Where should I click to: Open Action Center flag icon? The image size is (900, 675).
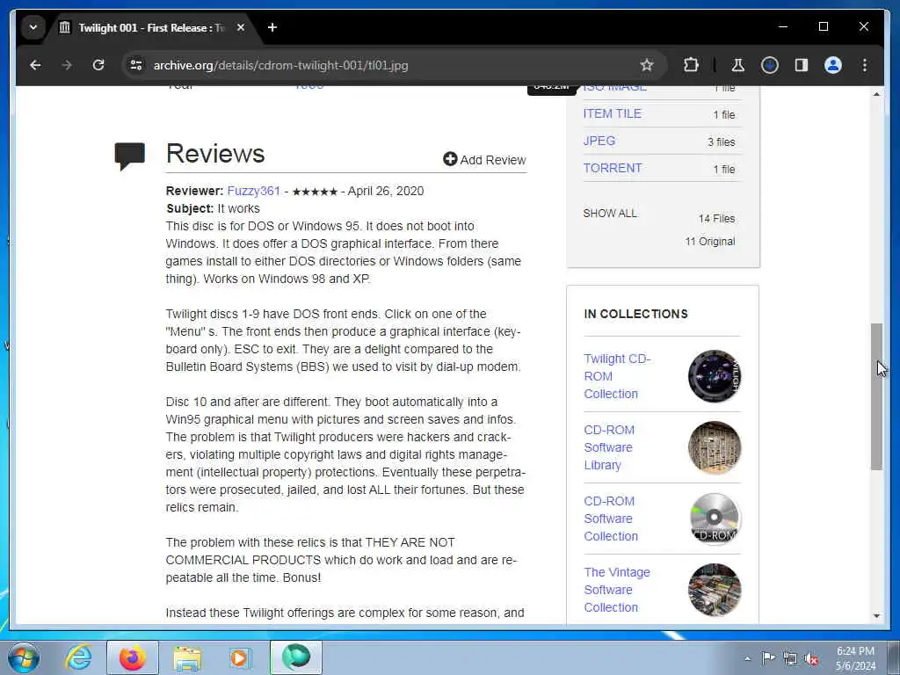(768, 658)
